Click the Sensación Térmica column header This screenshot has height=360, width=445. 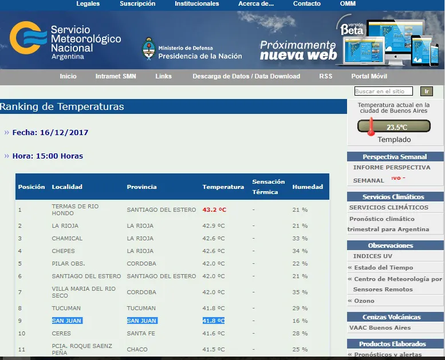[x=268, y=187]
